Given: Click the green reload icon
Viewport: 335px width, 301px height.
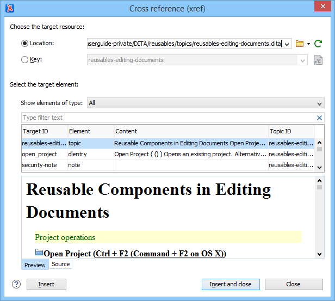Looking at the screenshot, I should coord(318,44).
